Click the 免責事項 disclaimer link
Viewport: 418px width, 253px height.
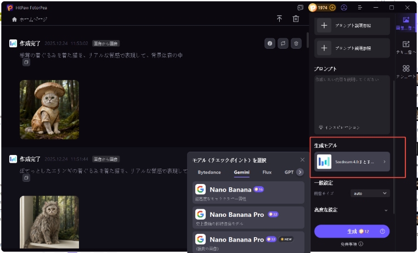(349, 244)
